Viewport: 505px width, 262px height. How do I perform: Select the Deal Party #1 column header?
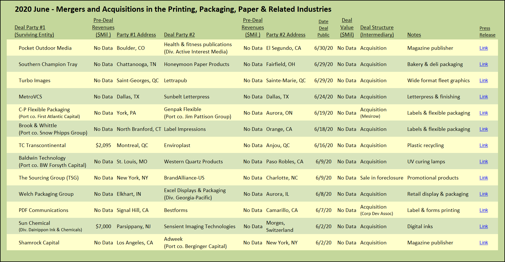coord(34,31)
